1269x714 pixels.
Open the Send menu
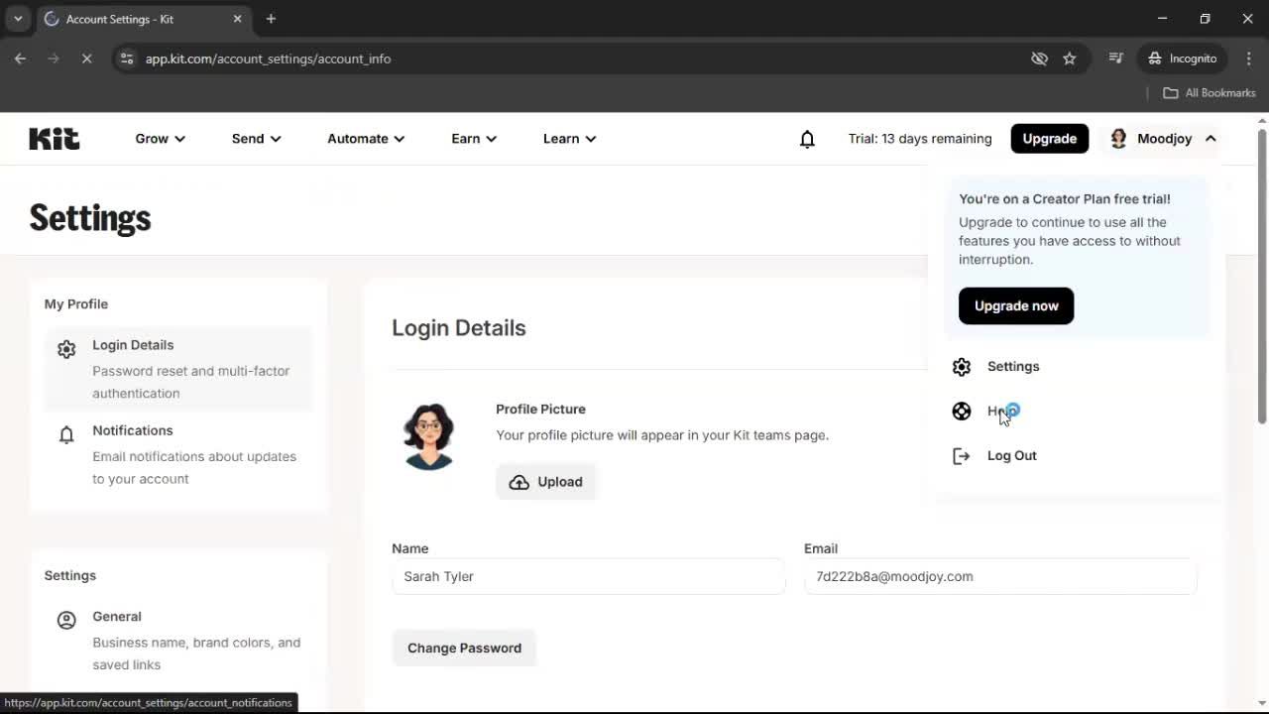click(255, 139)
